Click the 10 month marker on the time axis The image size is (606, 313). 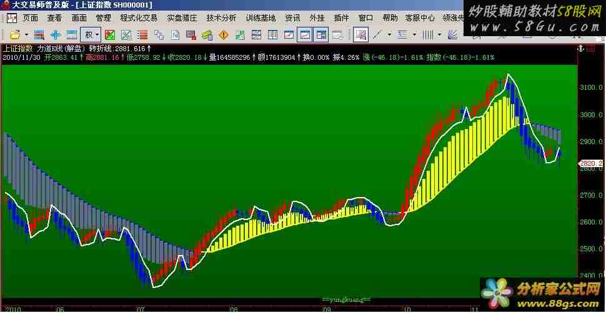(407, 309)
